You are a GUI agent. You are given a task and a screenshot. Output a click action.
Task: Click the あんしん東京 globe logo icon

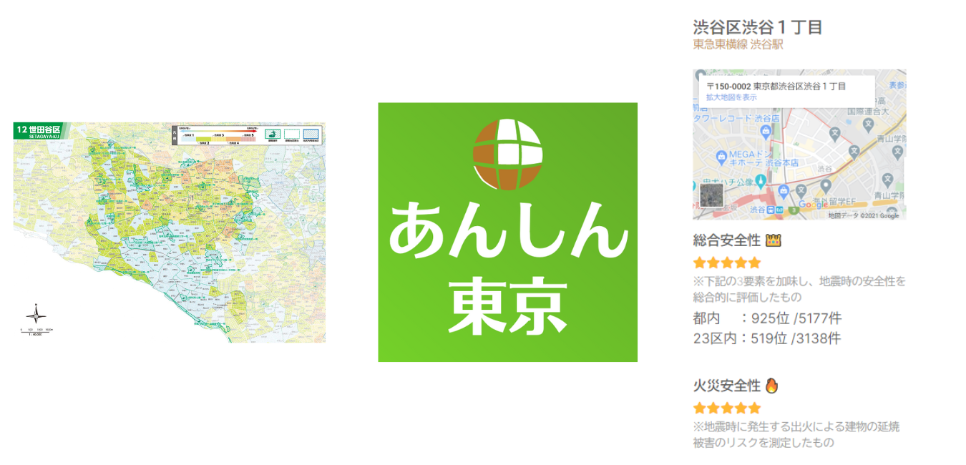(507, 155)
